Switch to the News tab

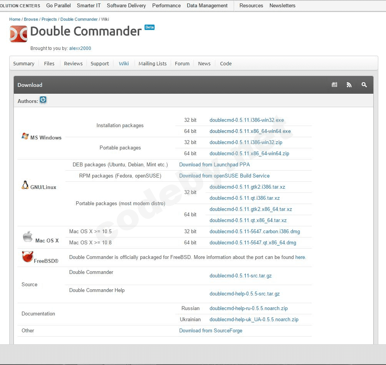(204, 63)
